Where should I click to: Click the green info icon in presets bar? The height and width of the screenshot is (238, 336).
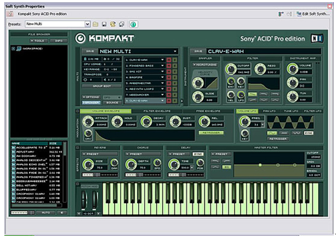pyautogui.click(x=133, y=25)
